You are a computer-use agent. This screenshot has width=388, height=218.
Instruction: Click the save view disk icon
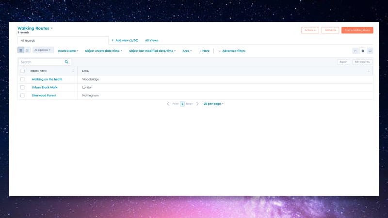(370, 51)
